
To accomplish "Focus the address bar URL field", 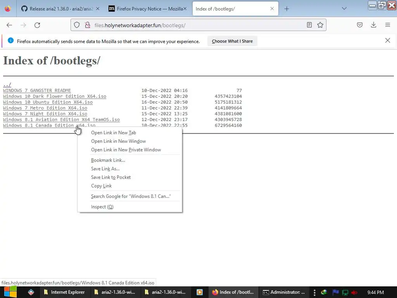I will tap(199, 25).
